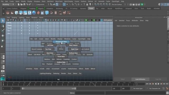This screenshot has width=169, height=95.
Task: Click the Load Attributes button
Action: 140,79
